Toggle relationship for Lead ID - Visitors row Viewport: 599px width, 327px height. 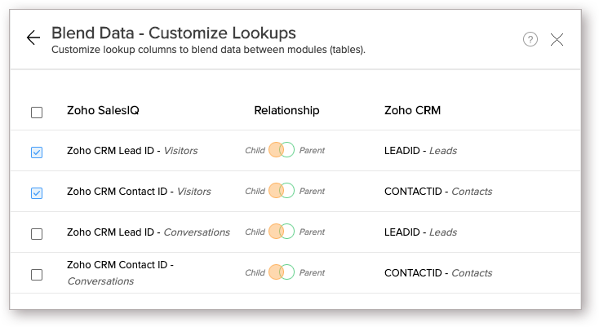click(282, 150)
